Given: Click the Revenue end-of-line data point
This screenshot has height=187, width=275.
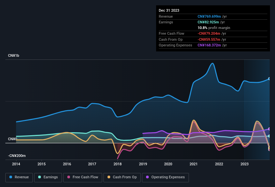Looking at the screenshot, I should click(269, 79).
